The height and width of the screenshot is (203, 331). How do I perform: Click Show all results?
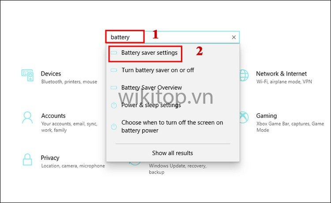(173, 153)
